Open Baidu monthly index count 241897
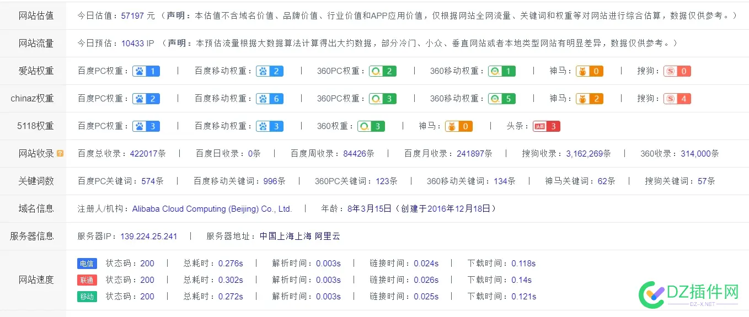Image resolution: width=749 pixels, height=317 pixels. click(470, 154)
